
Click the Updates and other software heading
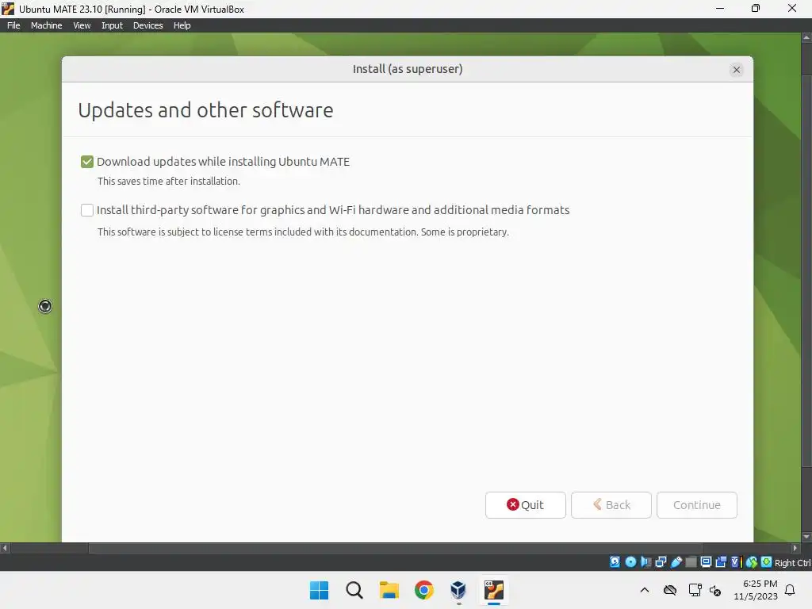pyautogui.click(x=205, y=110)
